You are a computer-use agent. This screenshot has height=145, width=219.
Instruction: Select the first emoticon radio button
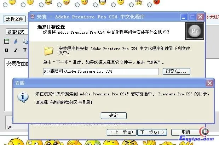(5, 5)
